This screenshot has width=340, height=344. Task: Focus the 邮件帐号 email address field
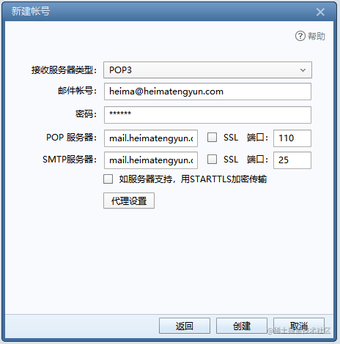[x=207, y=91]
